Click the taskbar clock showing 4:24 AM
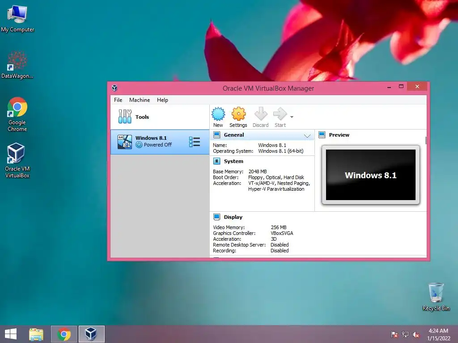The height and width of the screenshot is (343, 458). pyautogui.click(x=438, y=335)
